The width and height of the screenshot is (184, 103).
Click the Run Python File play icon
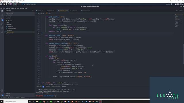[x=176, y=11]
